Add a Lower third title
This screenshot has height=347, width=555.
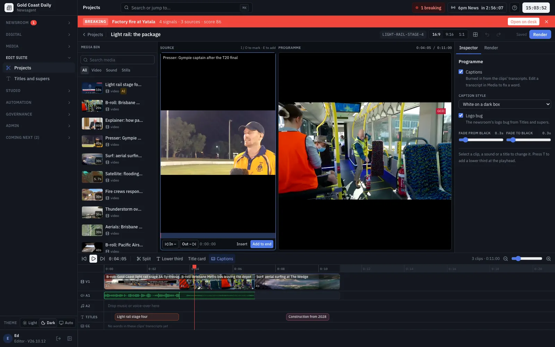pos(170,259)
